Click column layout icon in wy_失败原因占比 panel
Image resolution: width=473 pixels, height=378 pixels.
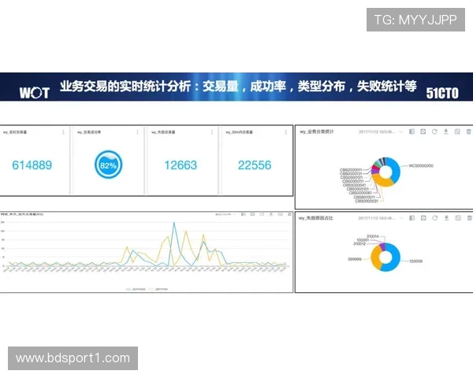tap(412, 218)
